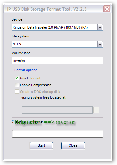Expand the File system dropdown arrow
This screenshot has height=165, width=117.
click(100, 44)
